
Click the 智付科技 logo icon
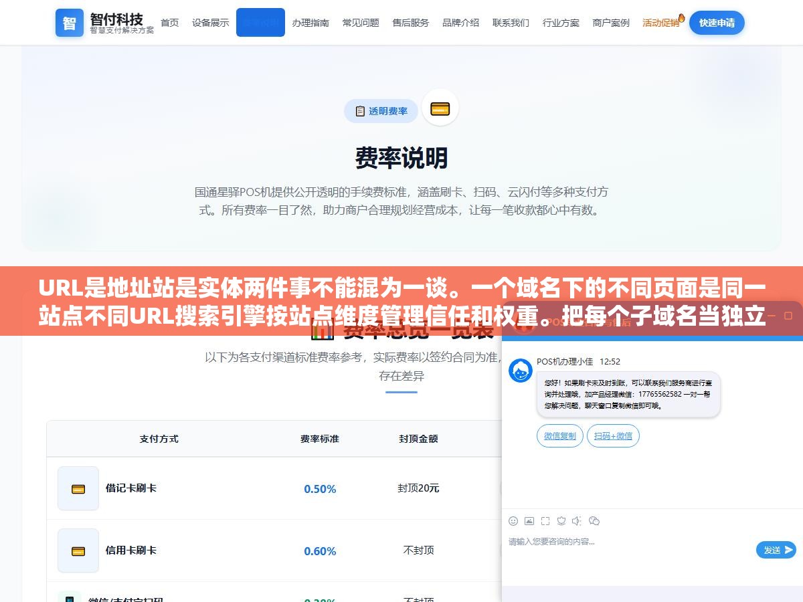(x=70, y=23)
